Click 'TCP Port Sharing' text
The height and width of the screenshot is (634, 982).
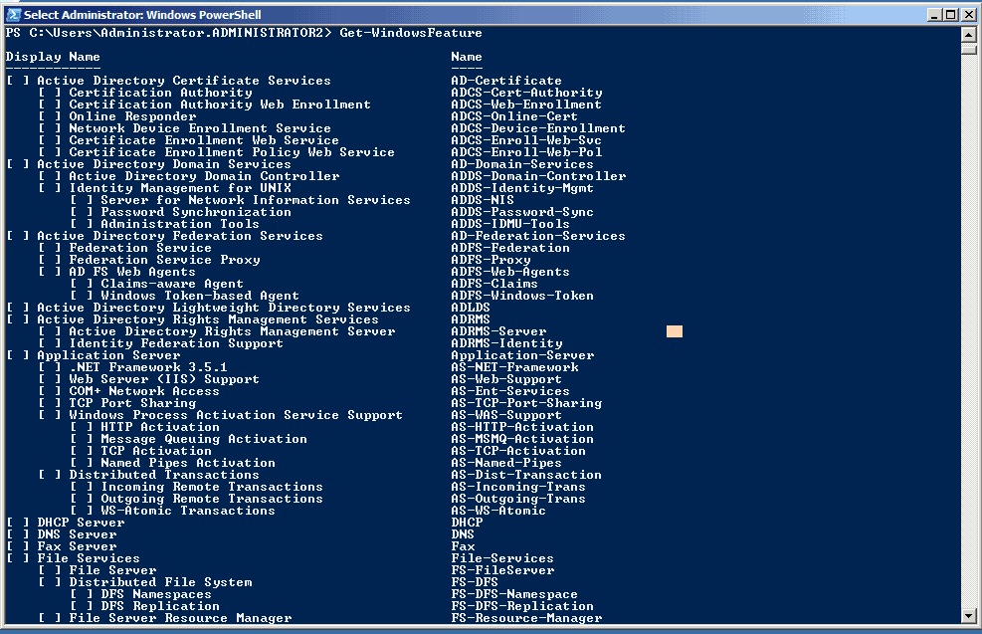[132, 403]
